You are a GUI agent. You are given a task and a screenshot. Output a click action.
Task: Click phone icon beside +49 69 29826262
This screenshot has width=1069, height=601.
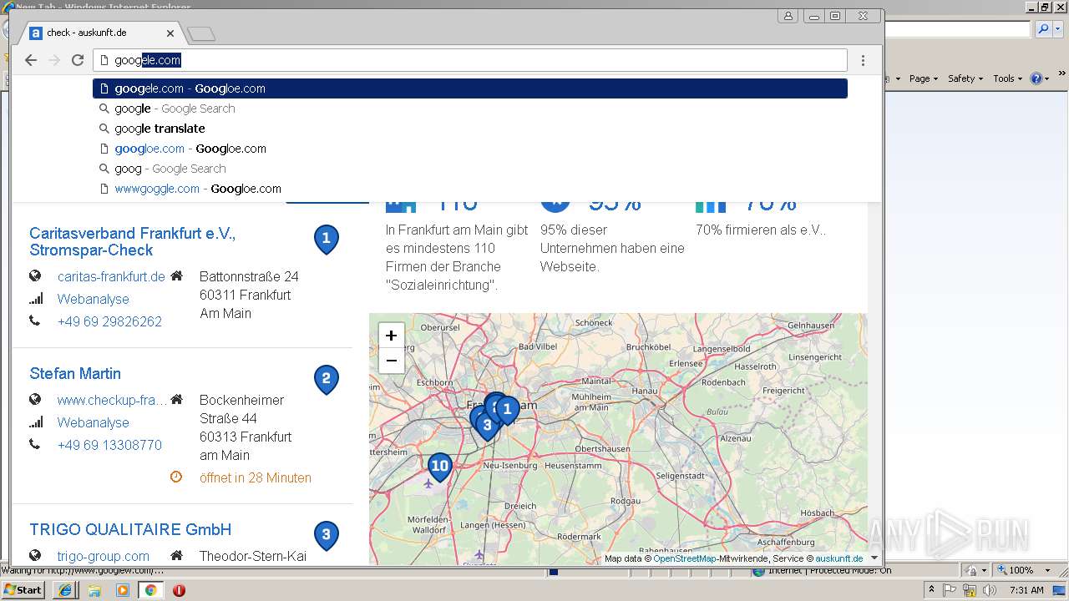tap(34, 321)
